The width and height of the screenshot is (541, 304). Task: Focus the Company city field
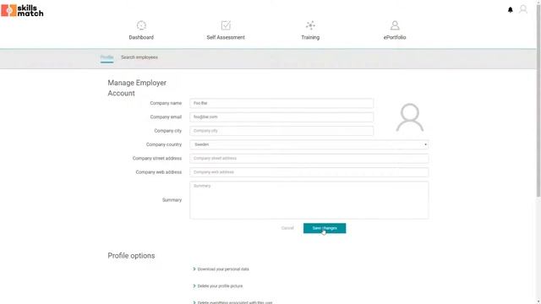click(x=281, y=131)
